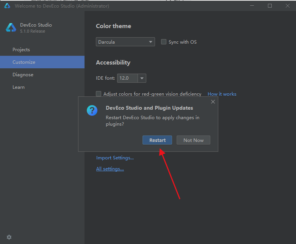The image size is (296, 244).
Task: Minimize the DevEco Studio welcome window
Action: coord(252,6)
